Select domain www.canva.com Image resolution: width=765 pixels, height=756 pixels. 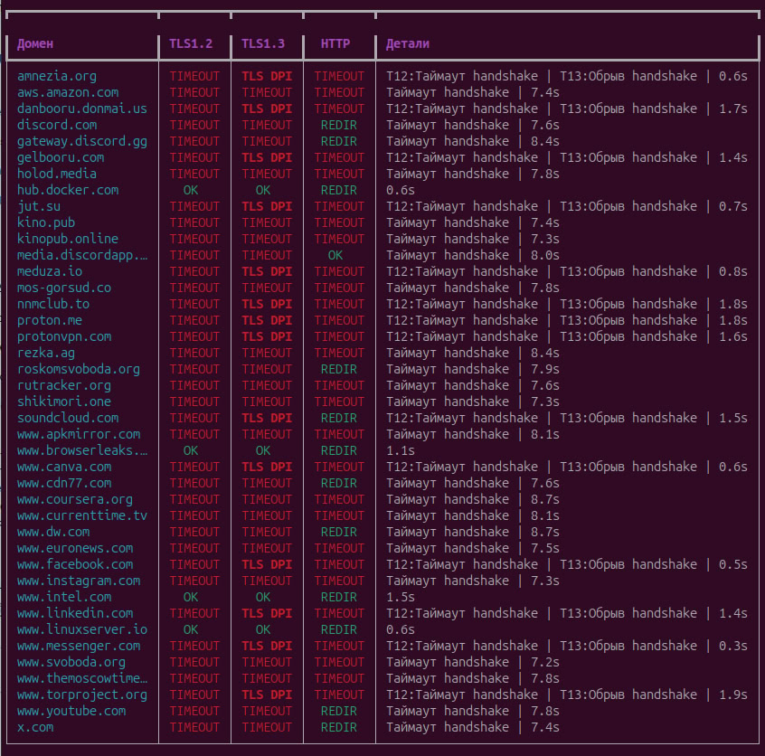[64, 467]
